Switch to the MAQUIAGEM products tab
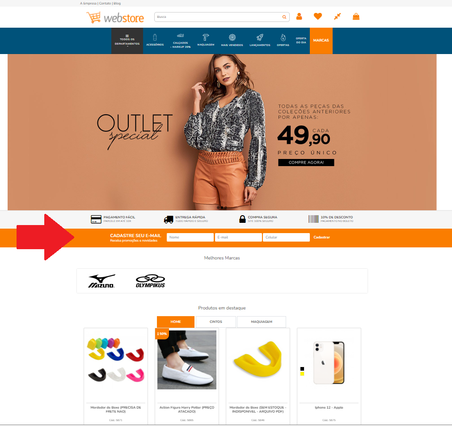 pos(262,322)
